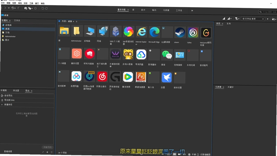Toggle the 平铺 checkbox
The image size is (277, 156).
(x=189, y=154)
